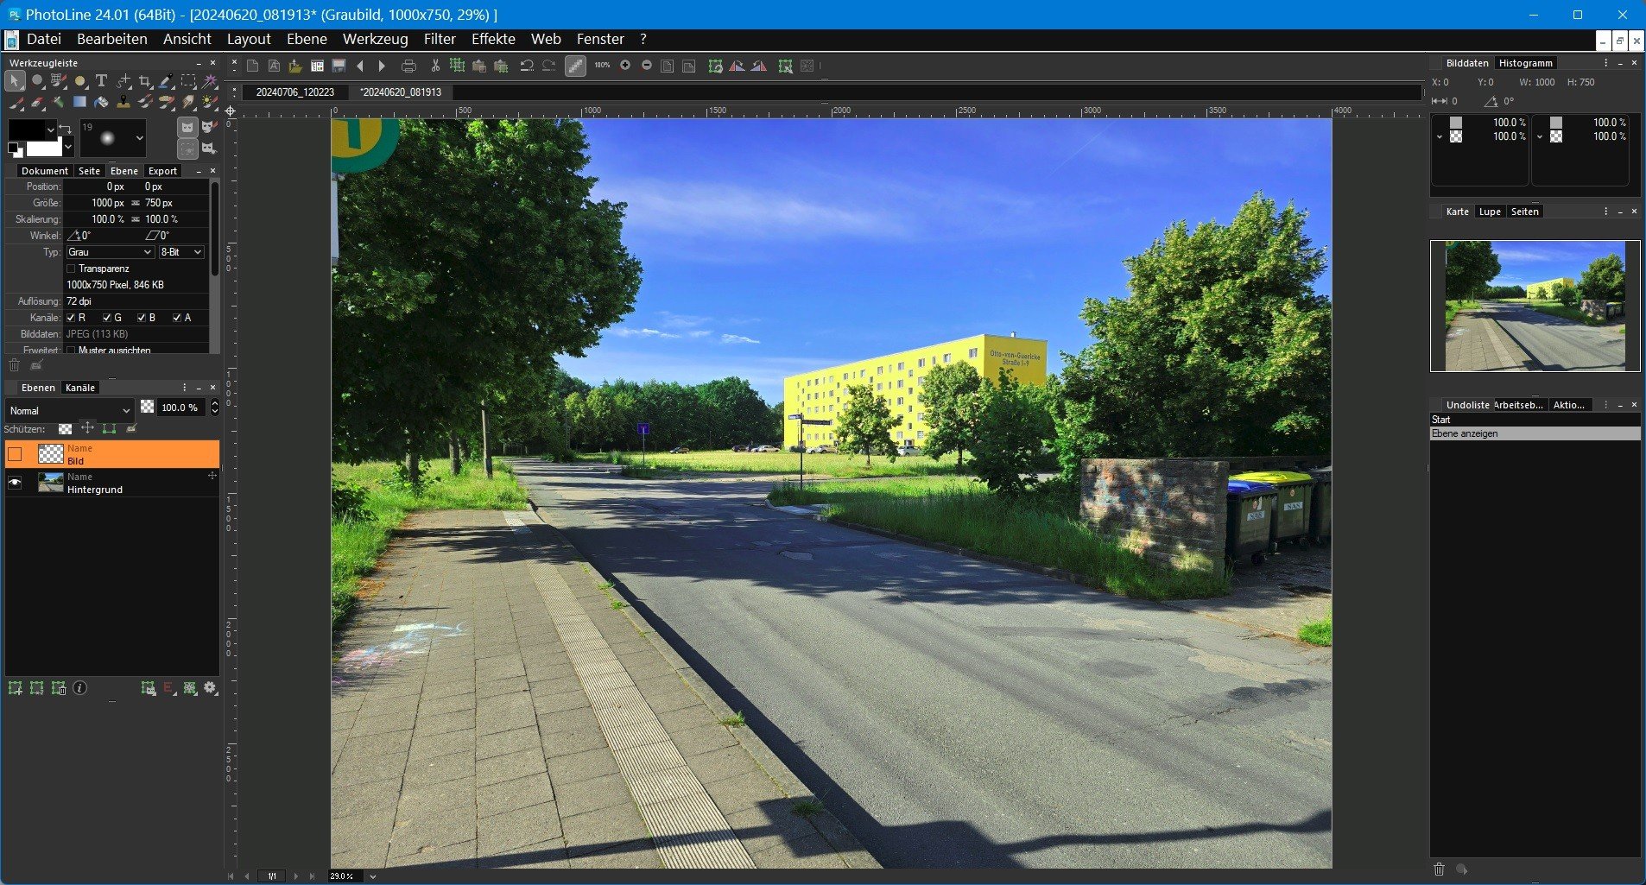This screenshot has width=1646, height=885.
Task: Select the Crop tool
Action: tap(145, 81)
